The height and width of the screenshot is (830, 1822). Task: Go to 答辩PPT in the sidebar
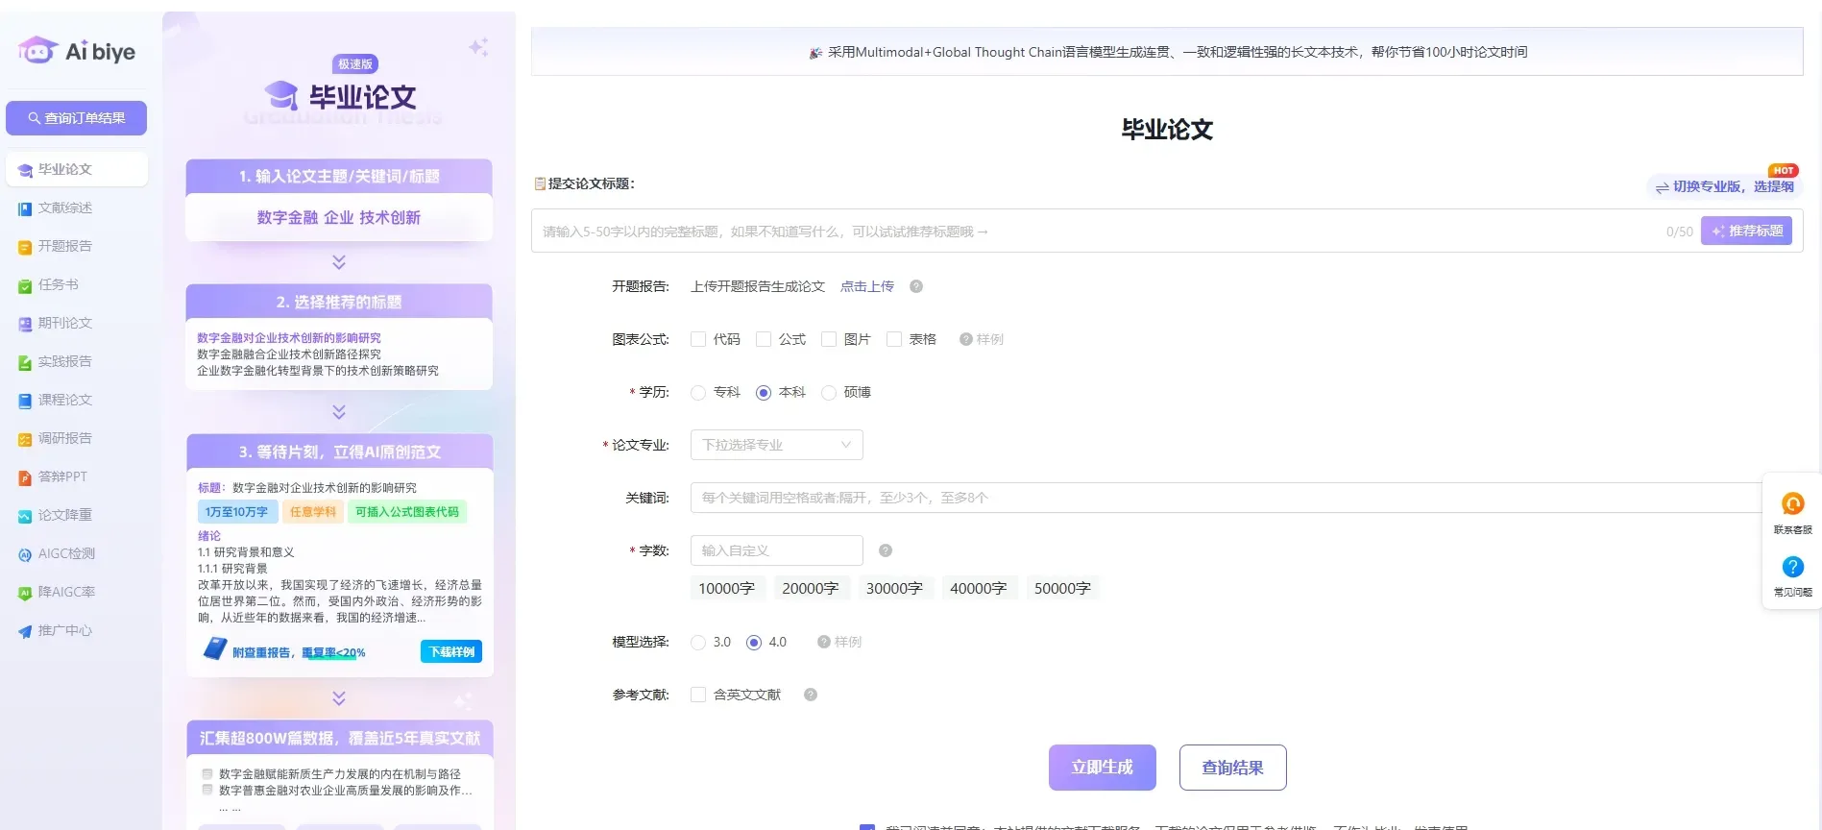point(62,476)
